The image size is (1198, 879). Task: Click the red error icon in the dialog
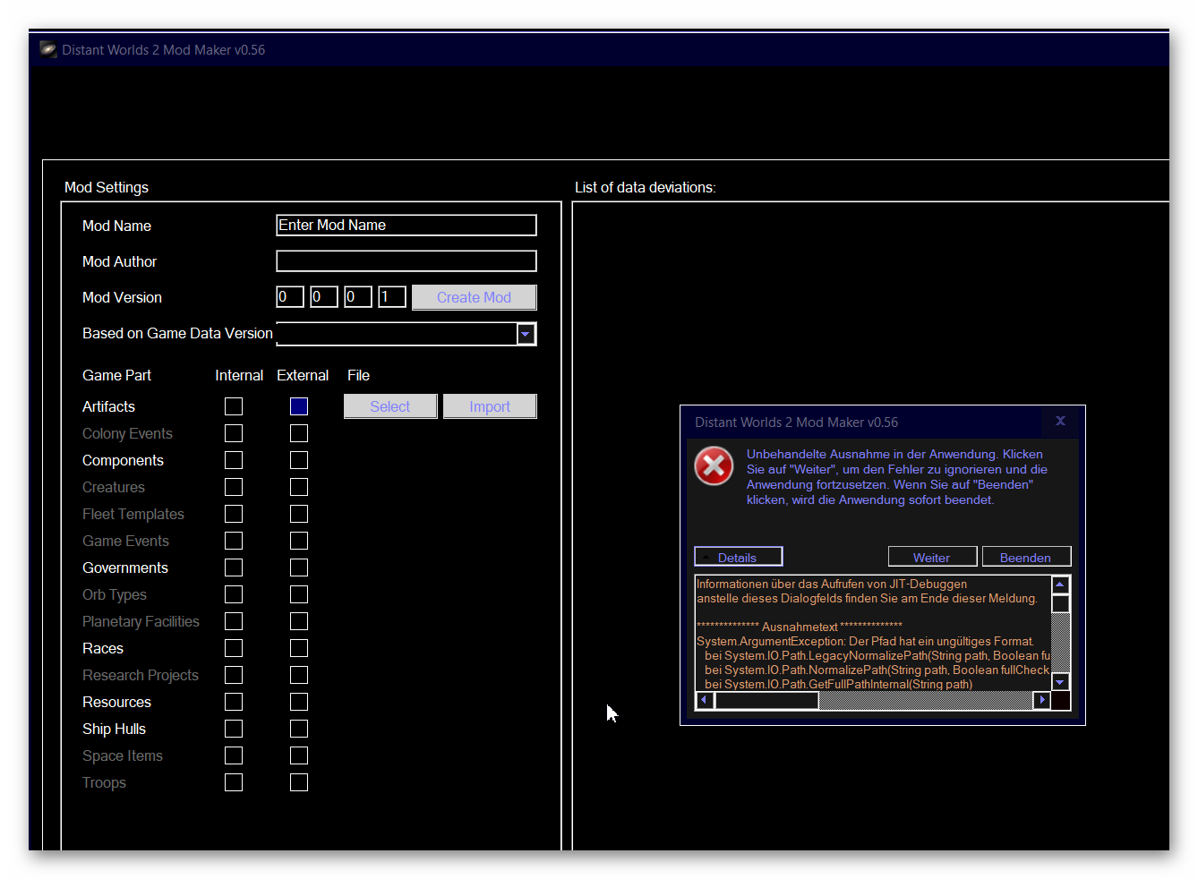[x=714, y=465]
